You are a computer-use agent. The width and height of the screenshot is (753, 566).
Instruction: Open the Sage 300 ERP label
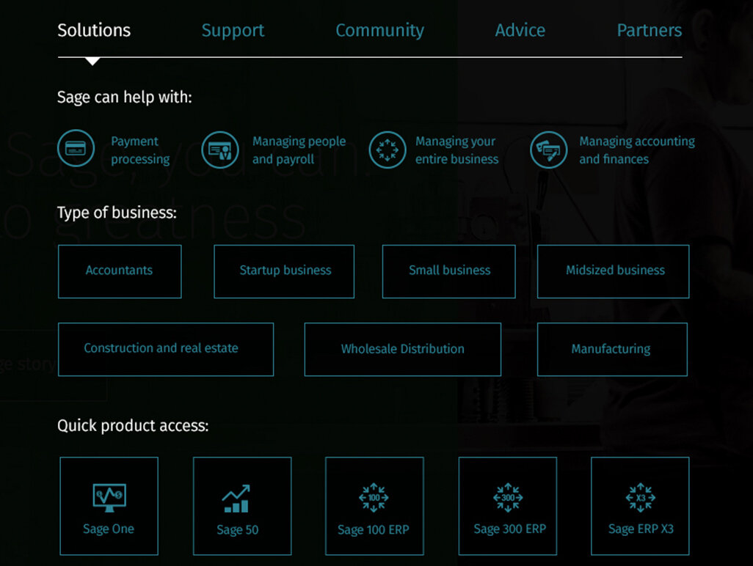point(509,529)
